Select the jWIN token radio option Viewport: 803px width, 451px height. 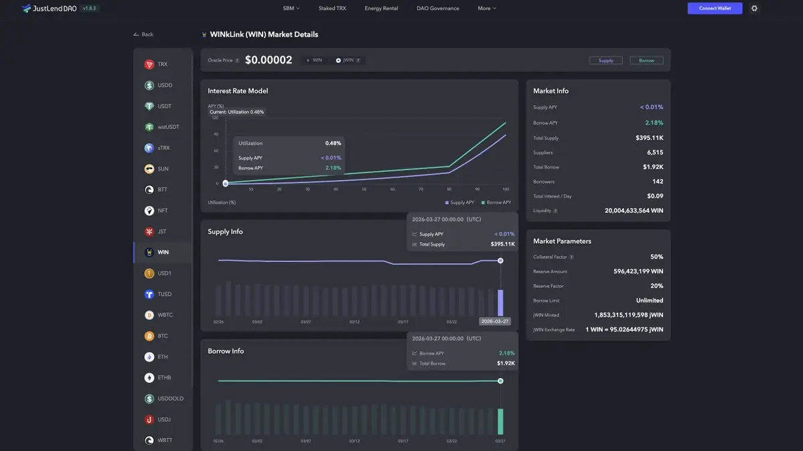point(339,60)
